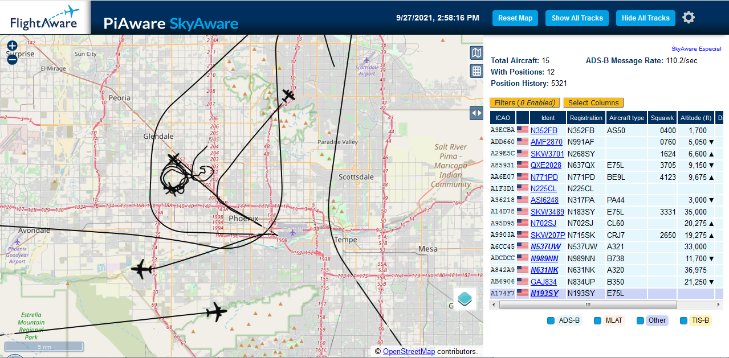Select aircraft icon south of Avondale
This screenshot has height=358, width=729.
coord(141,269)
